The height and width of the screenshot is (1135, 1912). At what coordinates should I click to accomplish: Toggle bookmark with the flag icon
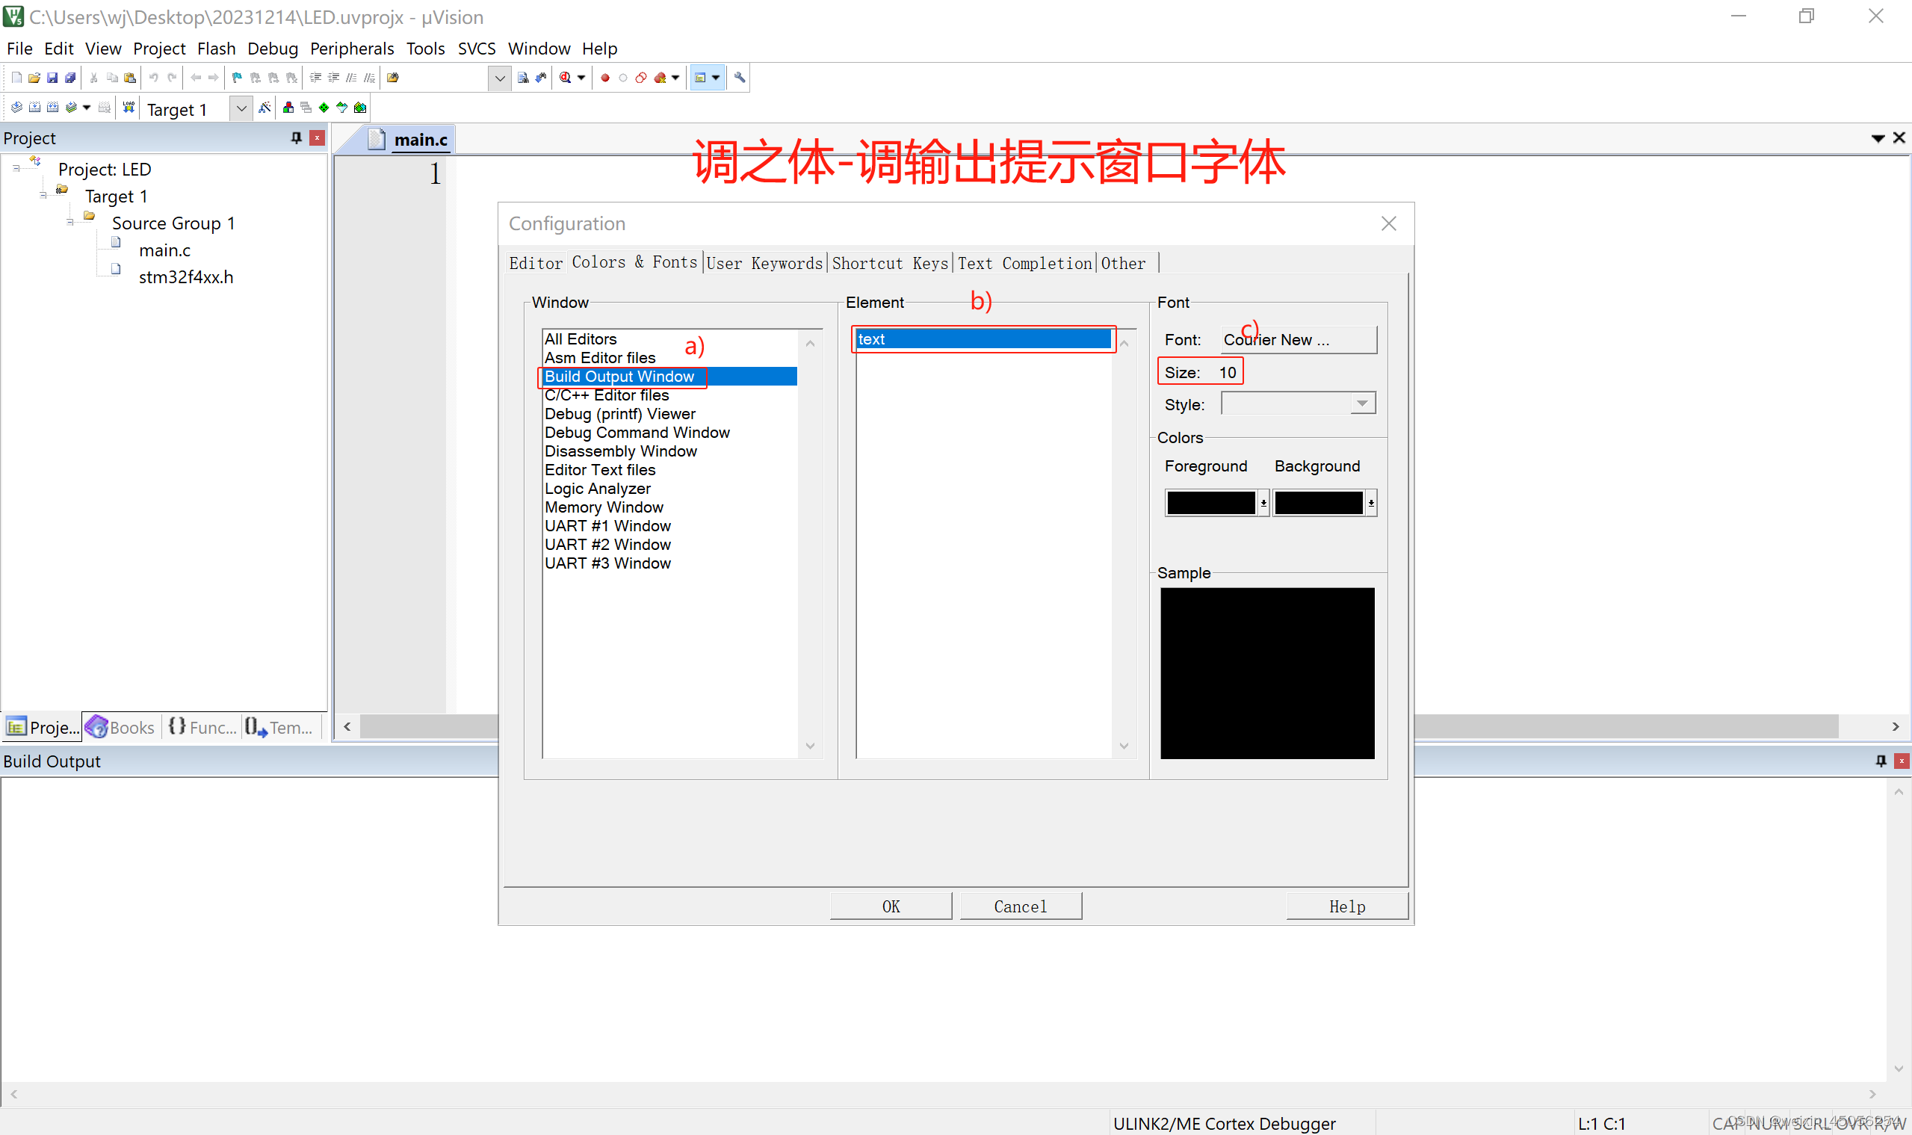coord(237,77)
